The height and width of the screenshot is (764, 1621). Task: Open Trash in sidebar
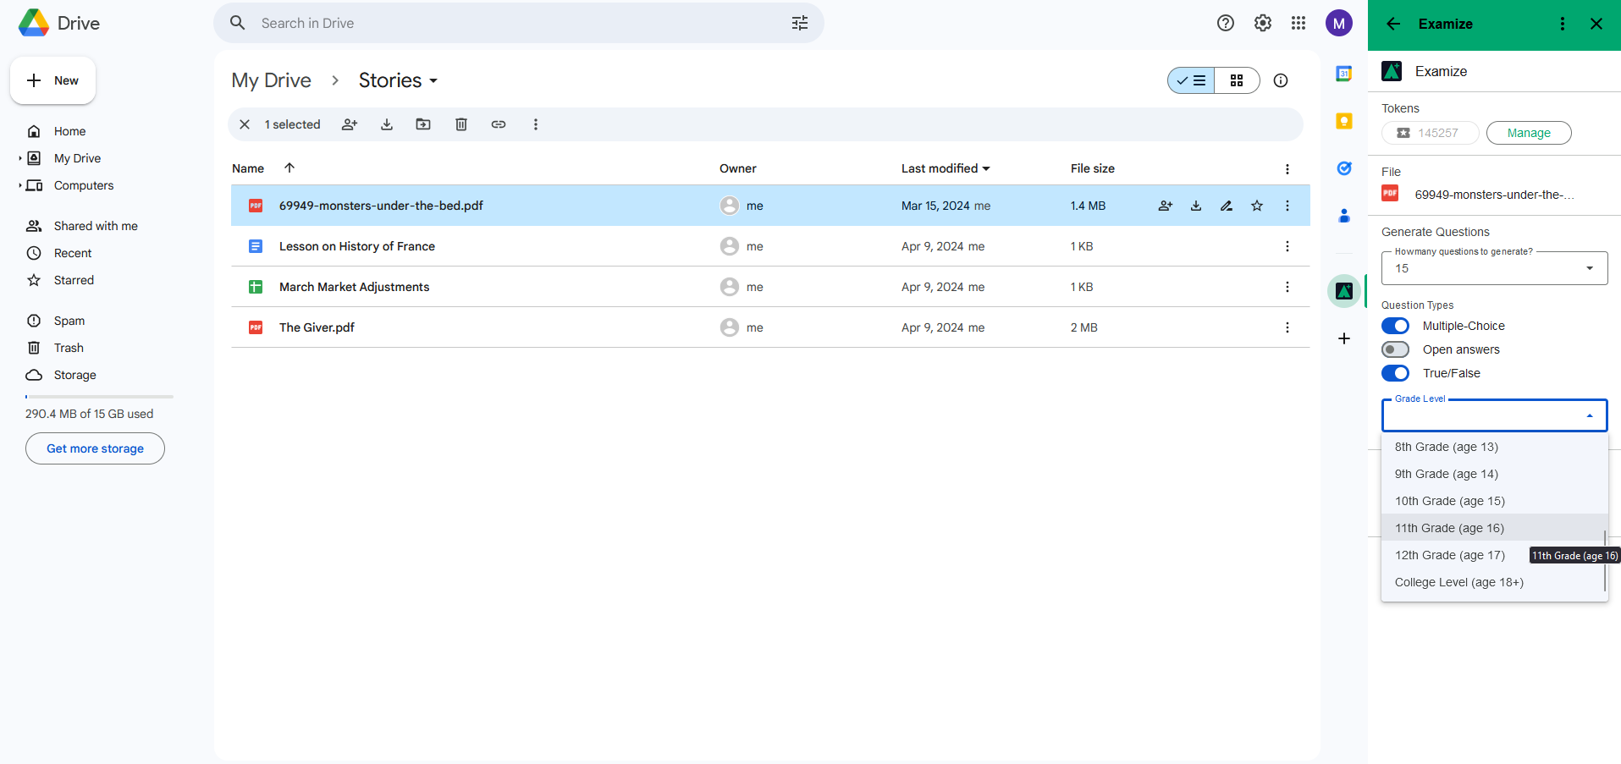coord(69,348)
